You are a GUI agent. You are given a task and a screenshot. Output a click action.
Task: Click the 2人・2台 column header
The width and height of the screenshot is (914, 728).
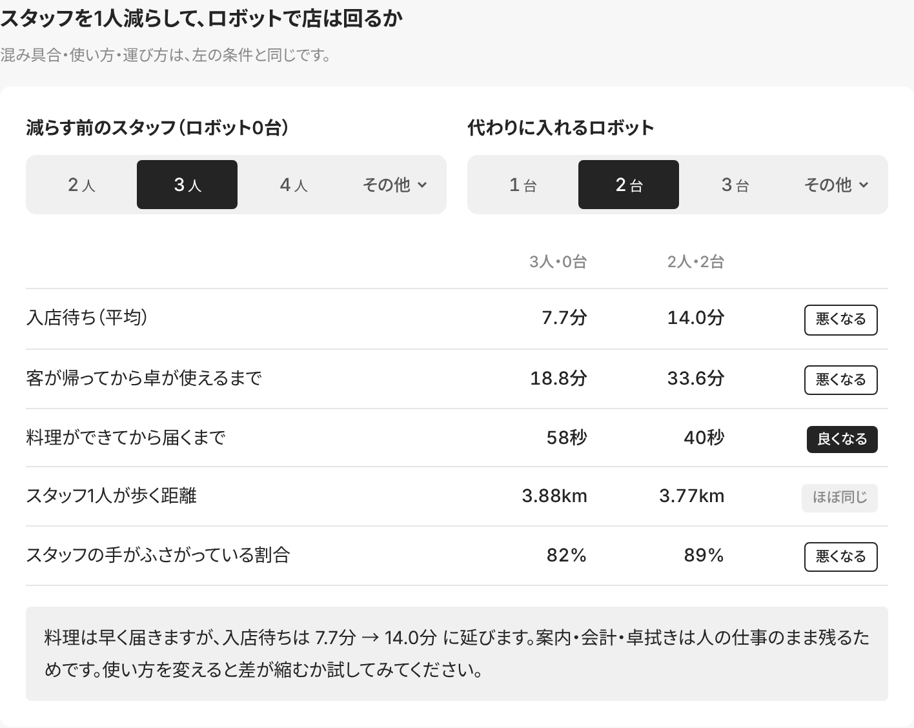pyautogui.click(x=695, y=261)
